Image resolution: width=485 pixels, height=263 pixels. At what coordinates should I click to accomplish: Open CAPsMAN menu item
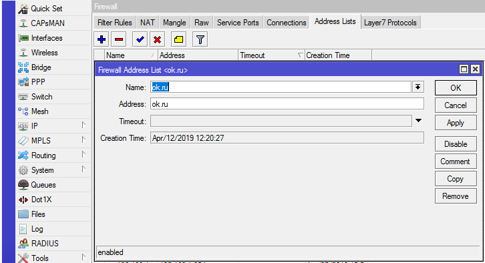click(53, 23)
